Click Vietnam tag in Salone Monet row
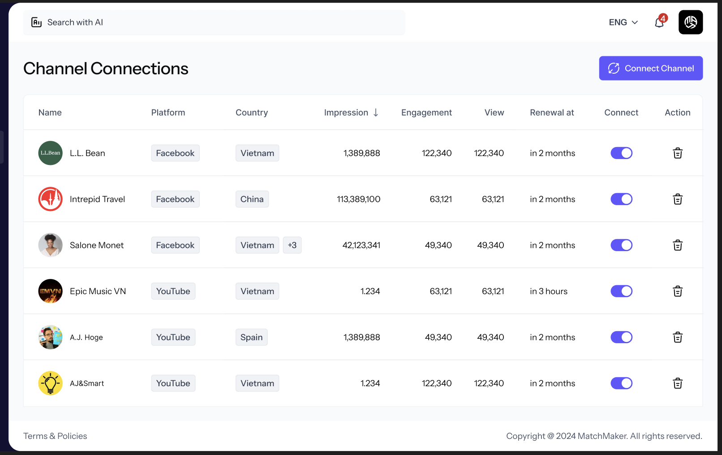Viewport: 722px width, 455px height. pos(257,245)
